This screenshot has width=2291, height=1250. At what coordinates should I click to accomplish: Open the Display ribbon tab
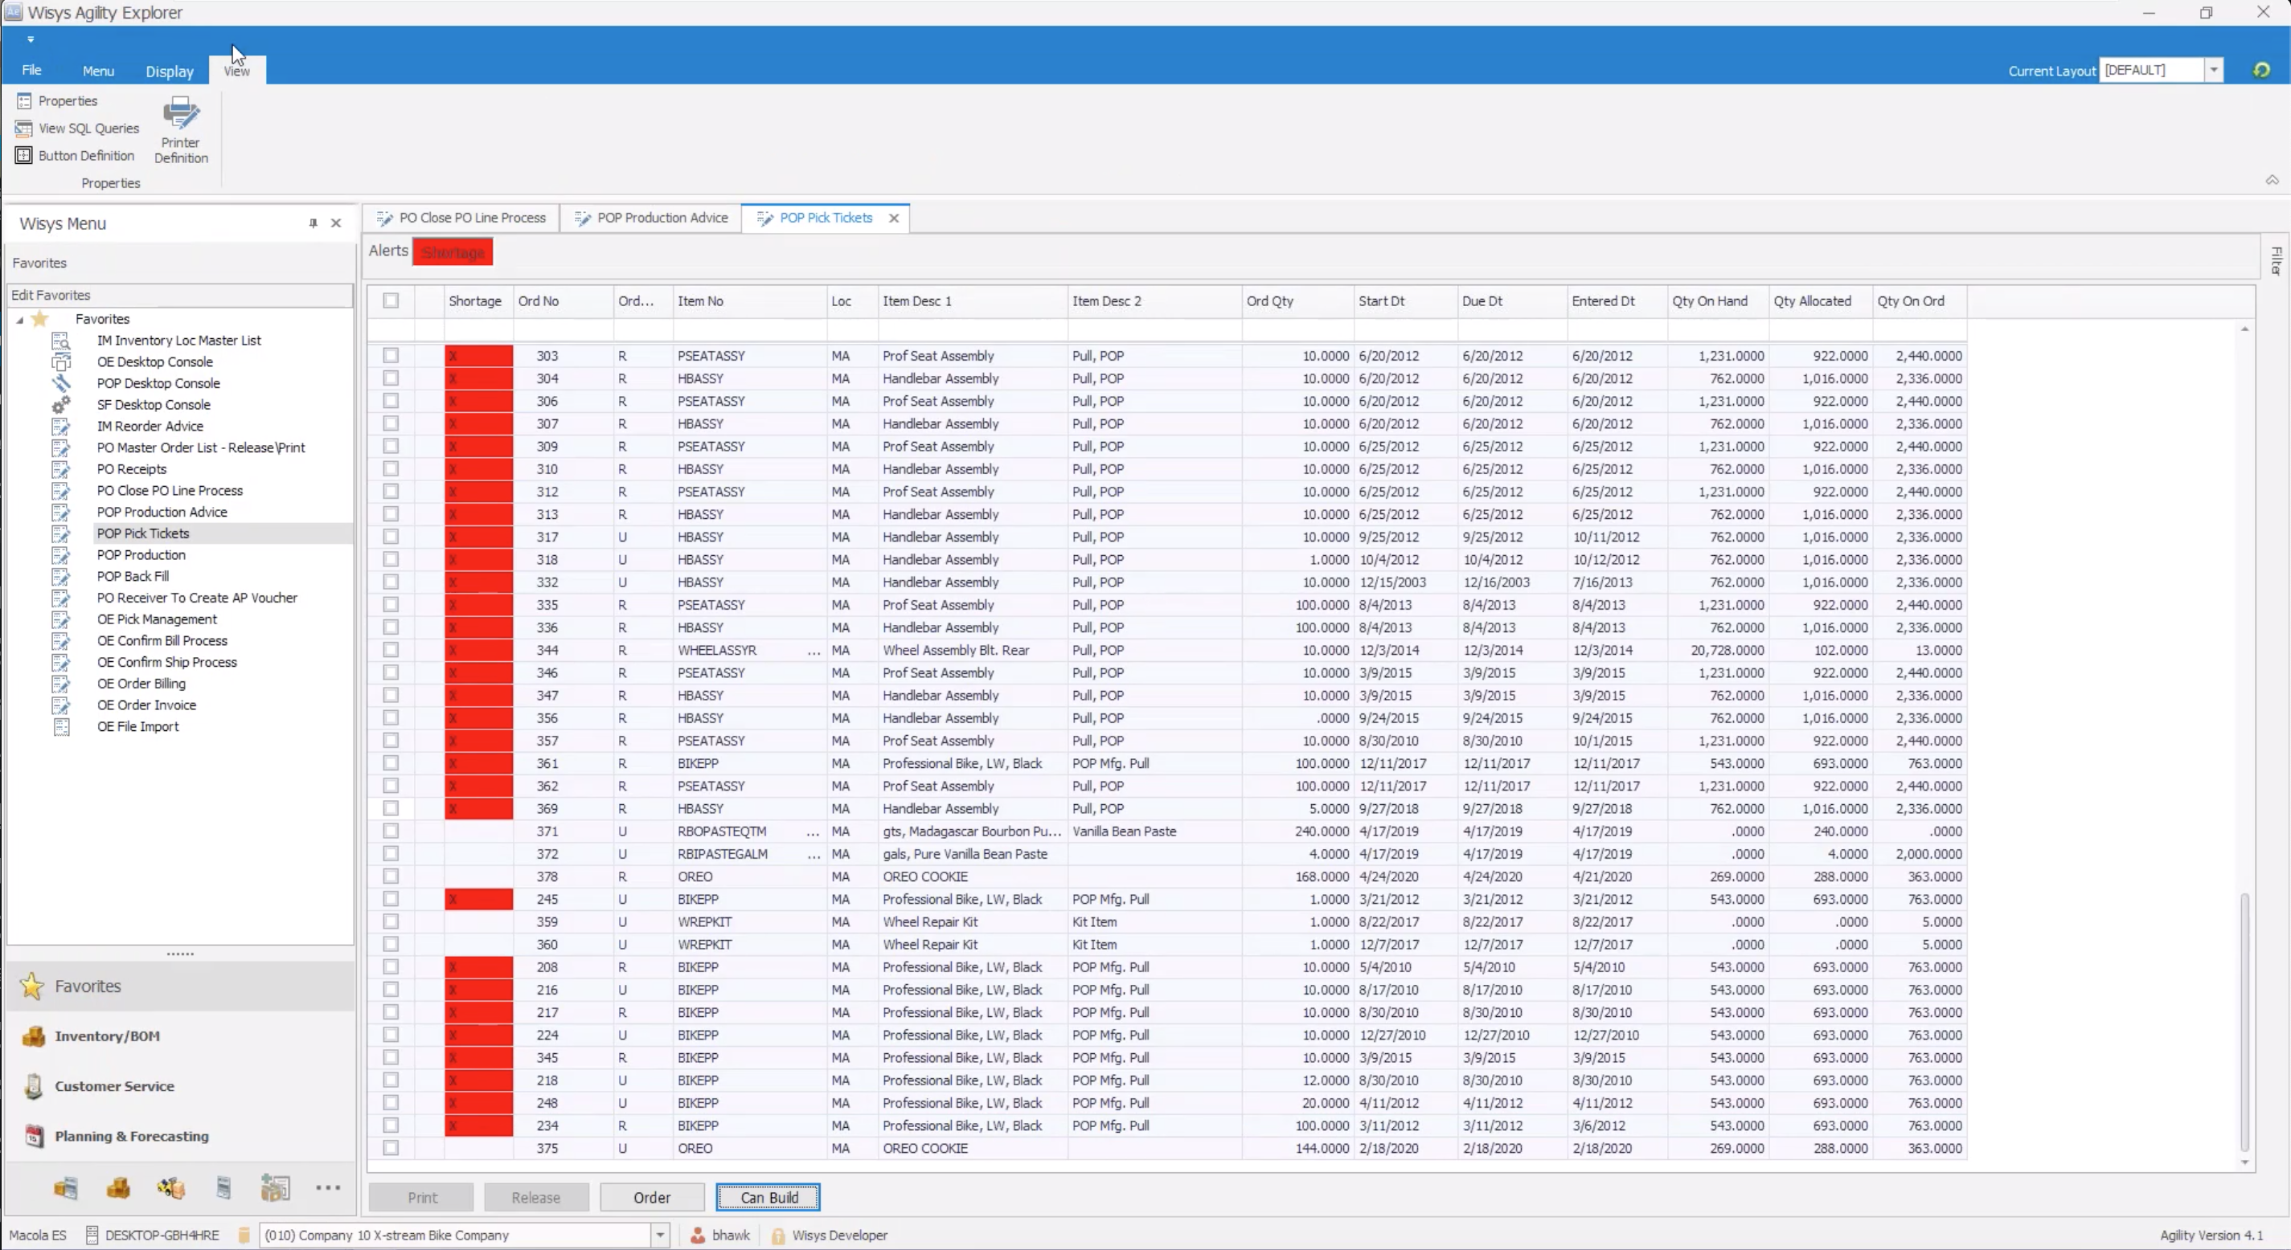(x=169, y=71)
